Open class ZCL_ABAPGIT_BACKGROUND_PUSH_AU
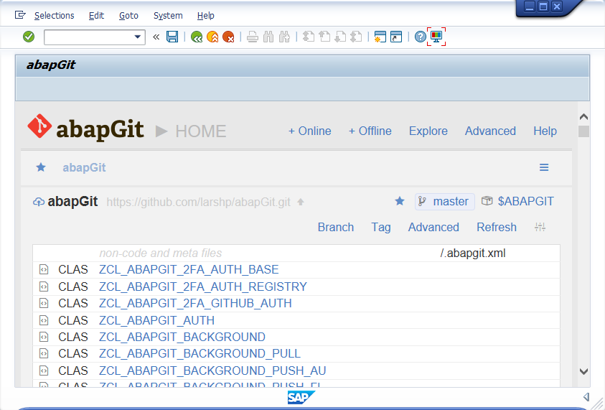Image resolution: width=605 pixels, height=410 pixels. 212,371
